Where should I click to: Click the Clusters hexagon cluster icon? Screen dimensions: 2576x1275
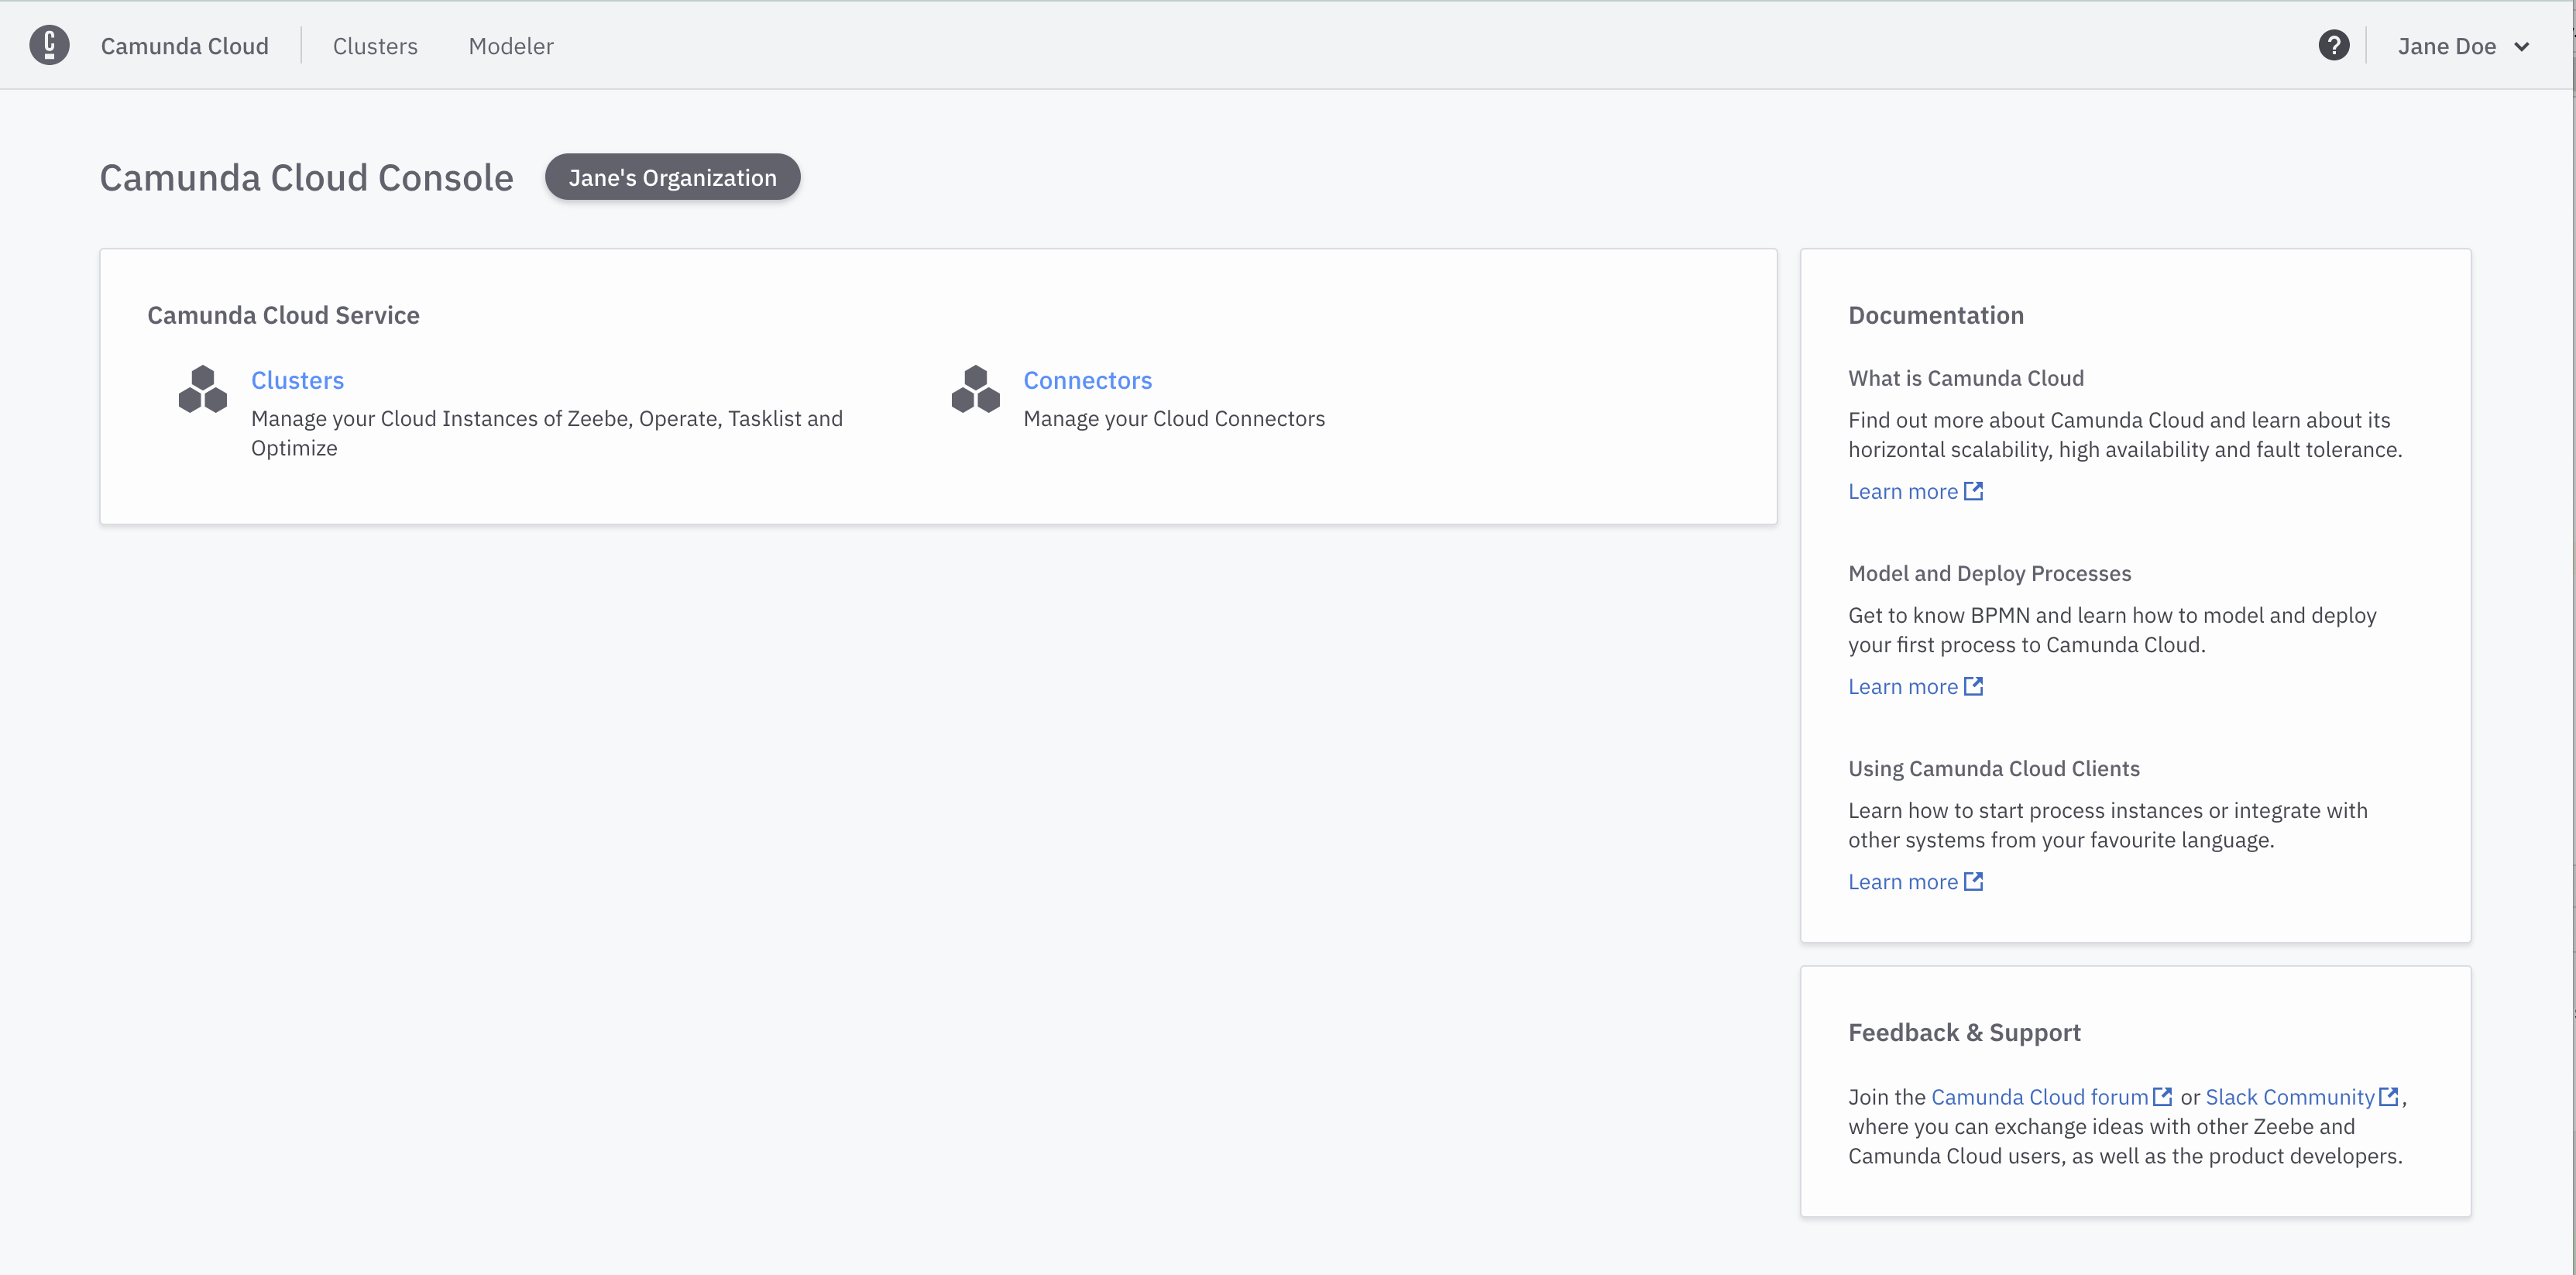(202, 390)
